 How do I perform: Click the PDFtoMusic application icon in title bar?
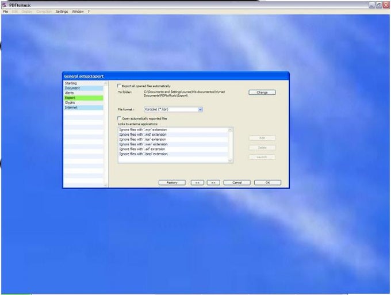4,5
